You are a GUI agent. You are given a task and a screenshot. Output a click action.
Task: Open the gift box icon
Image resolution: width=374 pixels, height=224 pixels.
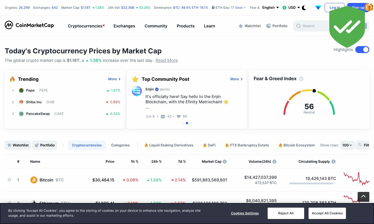click(x=369, y=7)
